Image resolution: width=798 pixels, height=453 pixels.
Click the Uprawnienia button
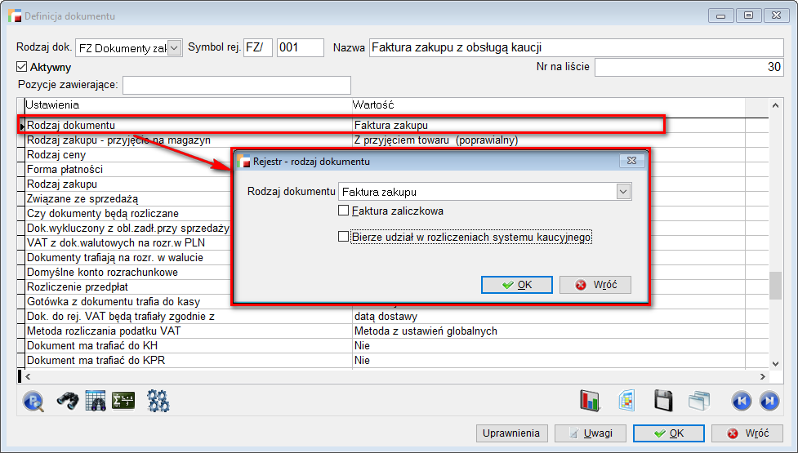point(511,433)
